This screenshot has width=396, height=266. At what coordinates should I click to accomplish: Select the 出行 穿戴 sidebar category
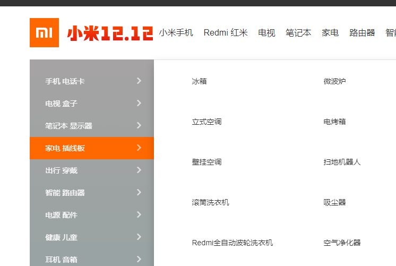click(92, 170)
